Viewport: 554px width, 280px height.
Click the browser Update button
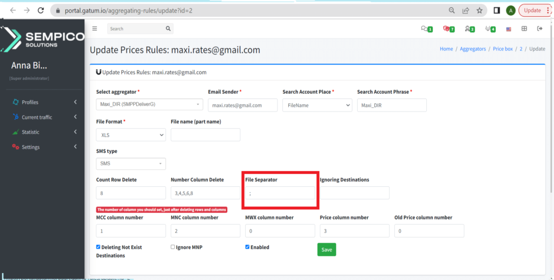click(535, 10)
